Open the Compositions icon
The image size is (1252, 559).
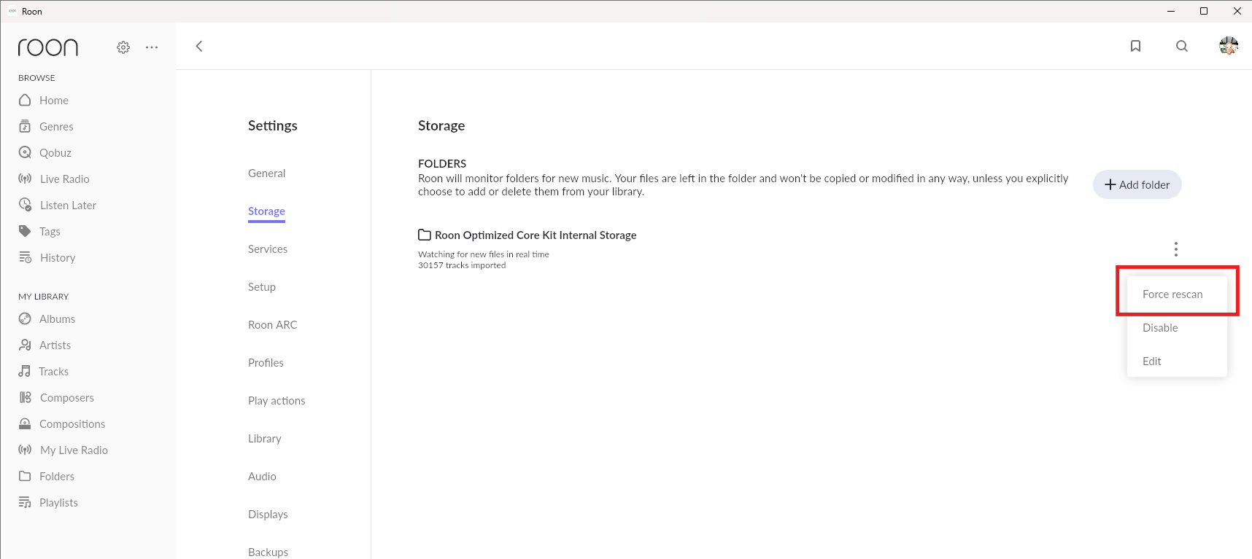[25, 423]
